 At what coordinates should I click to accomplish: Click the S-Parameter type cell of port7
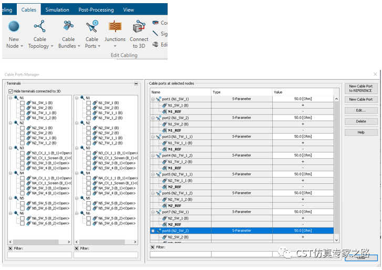point(242,212)
